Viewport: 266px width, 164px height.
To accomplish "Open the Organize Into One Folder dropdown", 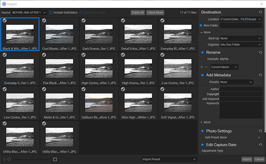I will pos(241,45).
